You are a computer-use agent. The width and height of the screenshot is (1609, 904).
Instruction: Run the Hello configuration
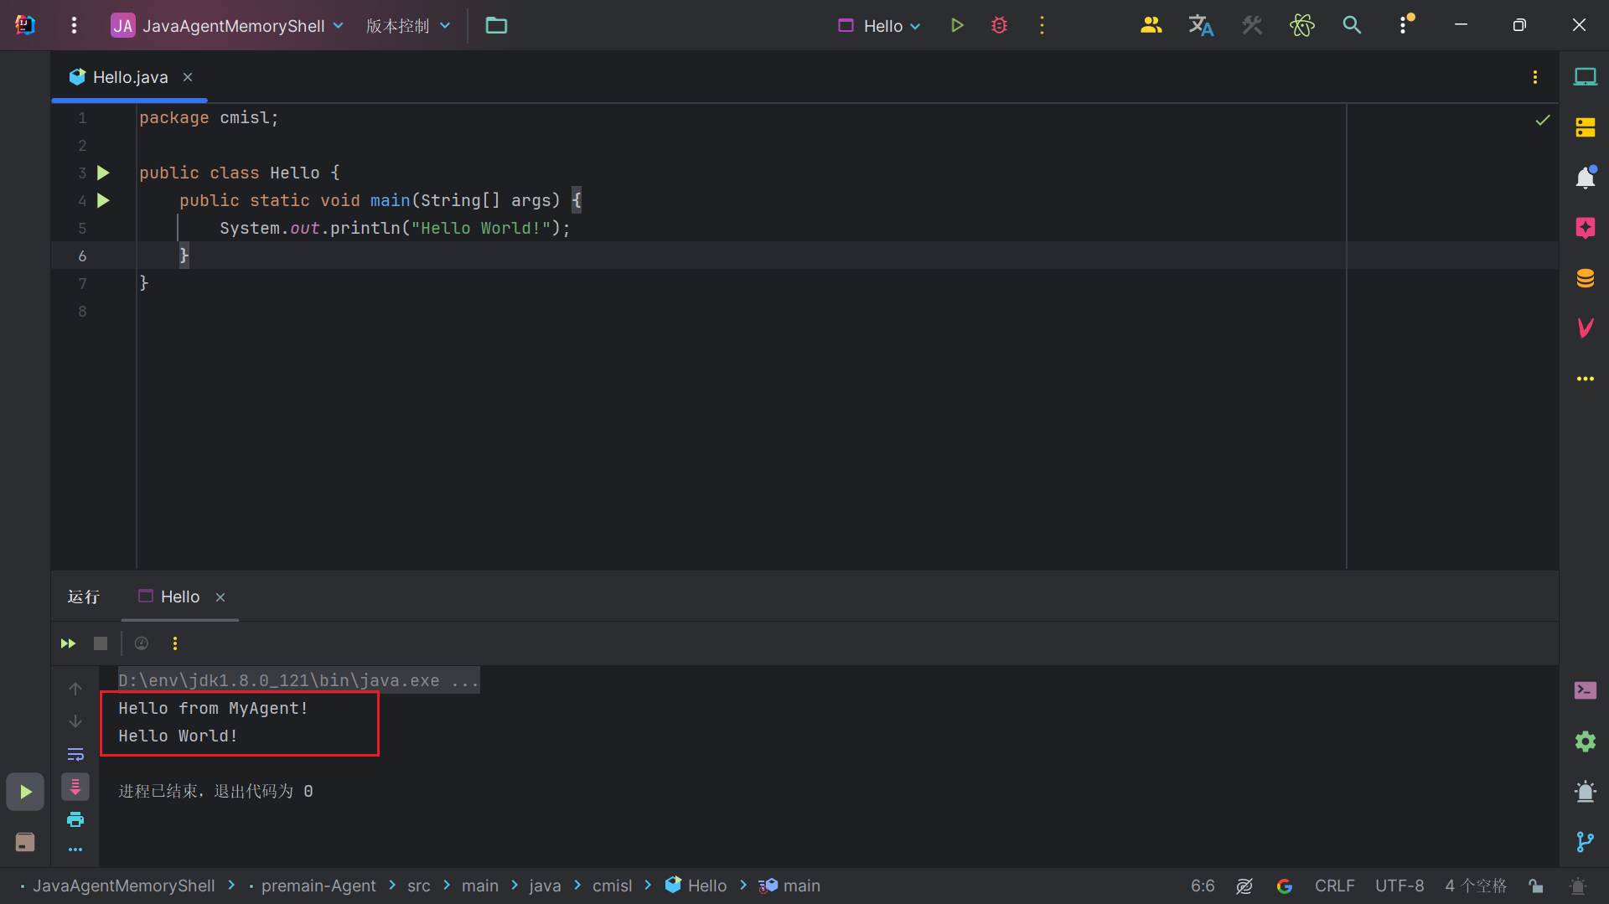click(x=957, y=25)
